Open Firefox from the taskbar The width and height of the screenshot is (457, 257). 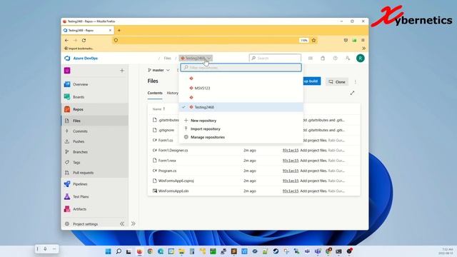[140, 251]
